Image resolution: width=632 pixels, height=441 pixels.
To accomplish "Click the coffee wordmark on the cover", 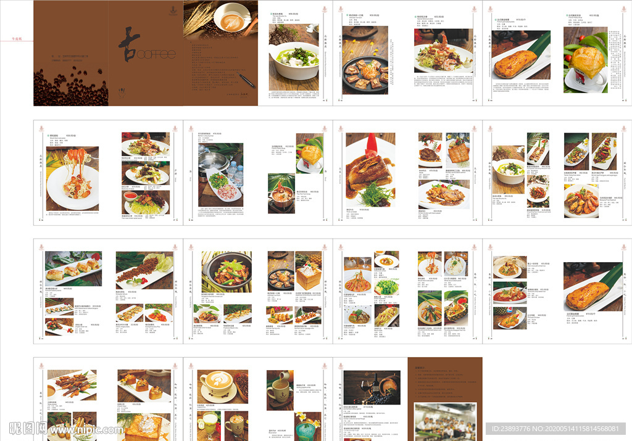I will [x=156, y=54].
